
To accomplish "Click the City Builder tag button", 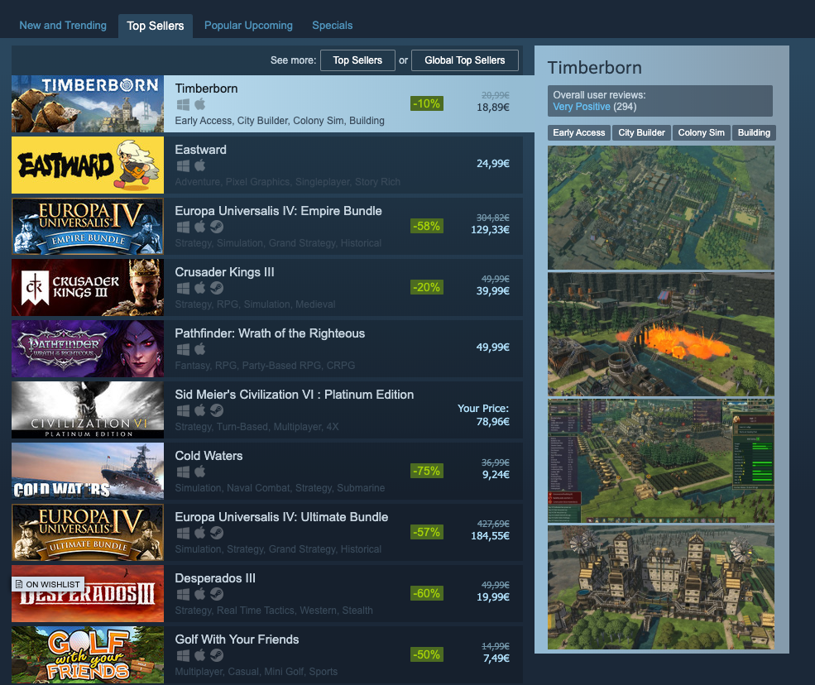I will pyautogui.click(x=641, y=132).
